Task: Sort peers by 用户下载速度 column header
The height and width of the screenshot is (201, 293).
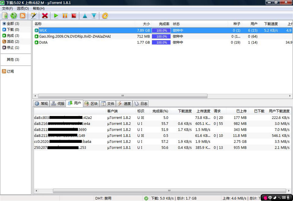Action: coord(279,111)
